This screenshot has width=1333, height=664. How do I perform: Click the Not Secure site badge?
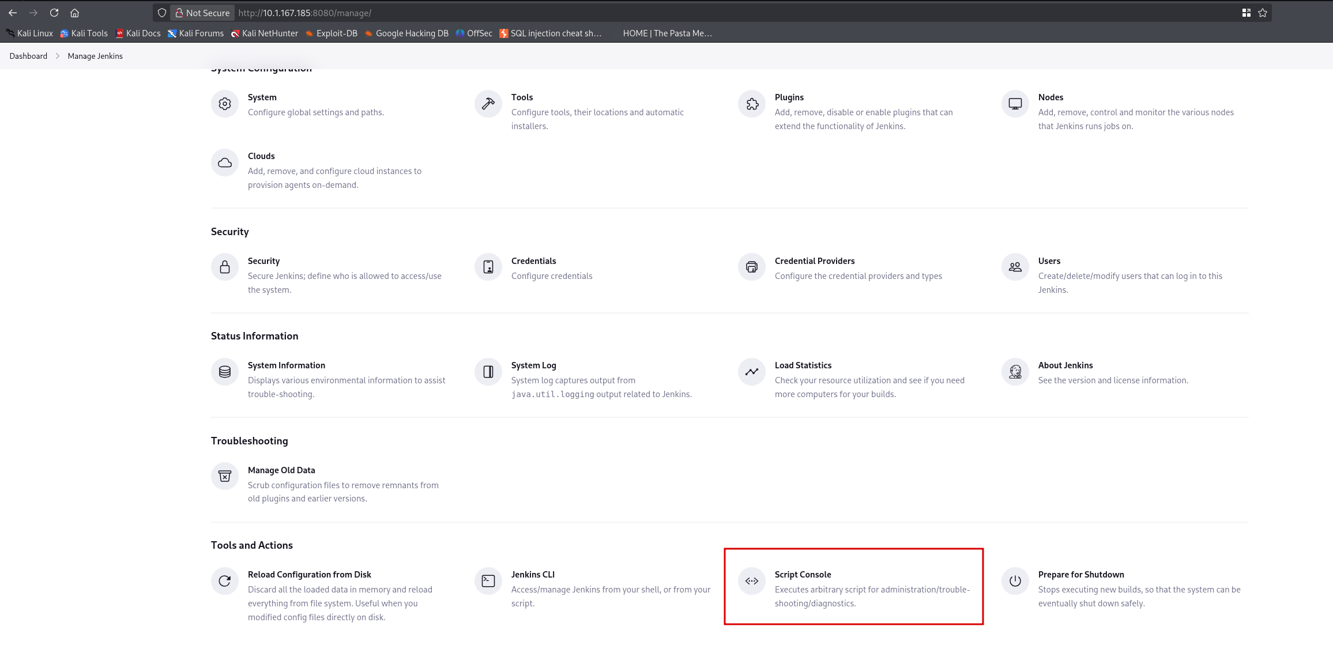click(202, 13)
